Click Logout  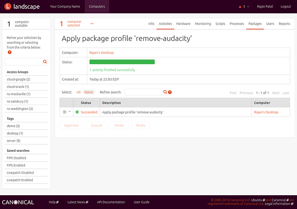286,6
